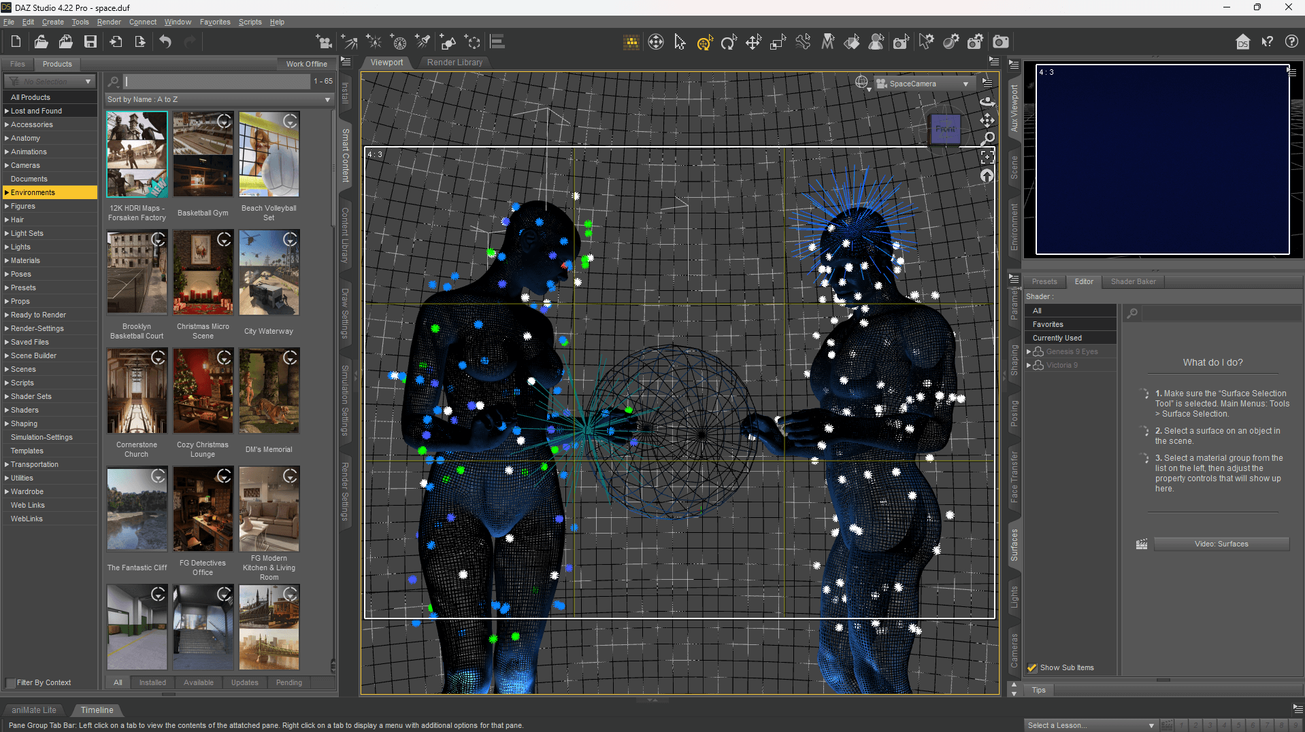Viewport: 1305px width, 732px height.
Task: Select the Basketball Gym product thumbnail
Action: pyautogui.click(x=203, y=154)
